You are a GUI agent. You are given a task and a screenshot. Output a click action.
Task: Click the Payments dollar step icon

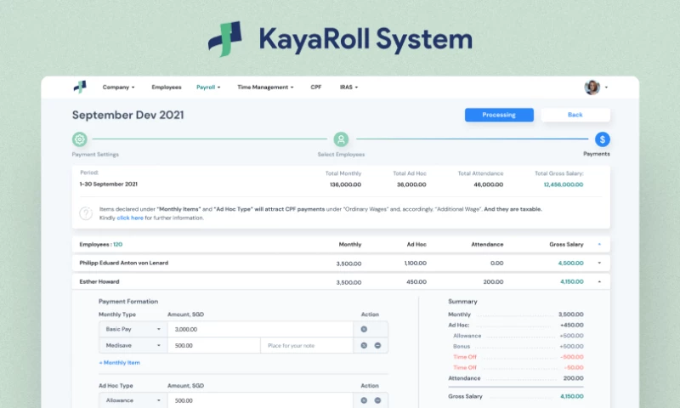click(603, 139)
